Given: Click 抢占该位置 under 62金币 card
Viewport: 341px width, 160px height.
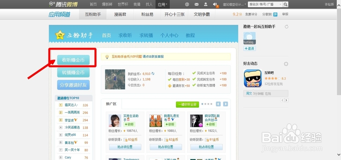Looking at the screenshot, I should tap(166, 147).
